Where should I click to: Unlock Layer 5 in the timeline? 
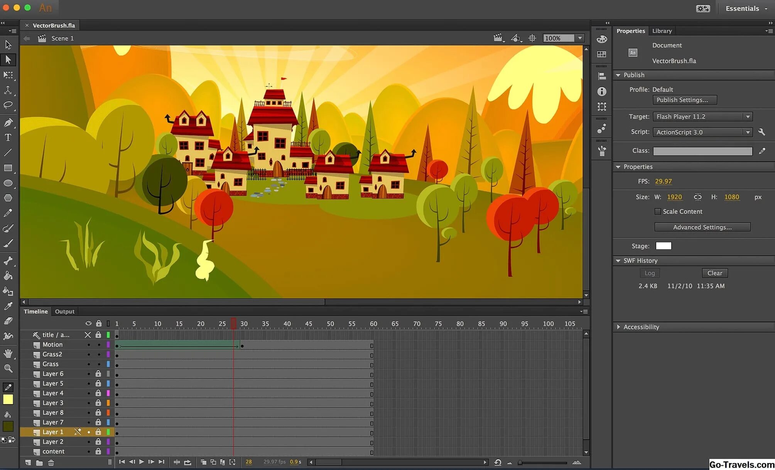(x=98, y=383)
